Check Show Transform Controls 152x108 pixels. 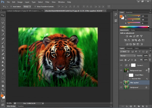click(x=35, y=7)
